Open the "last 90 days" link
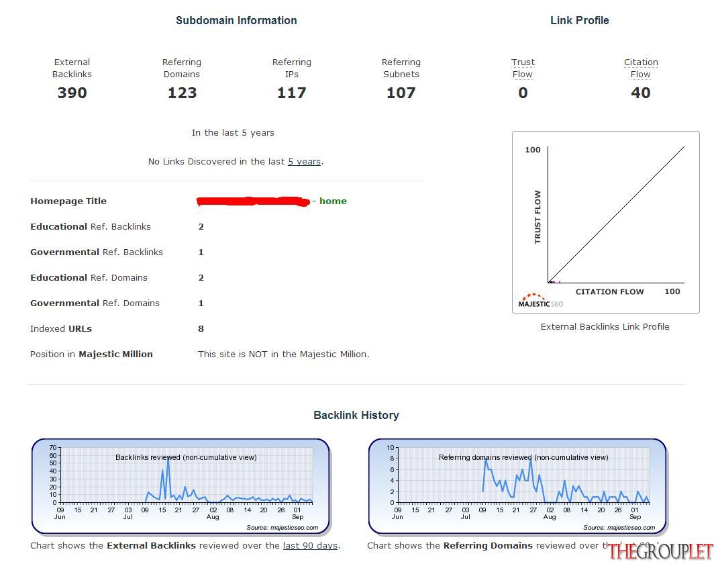The image size is (718, 564). 311,546
